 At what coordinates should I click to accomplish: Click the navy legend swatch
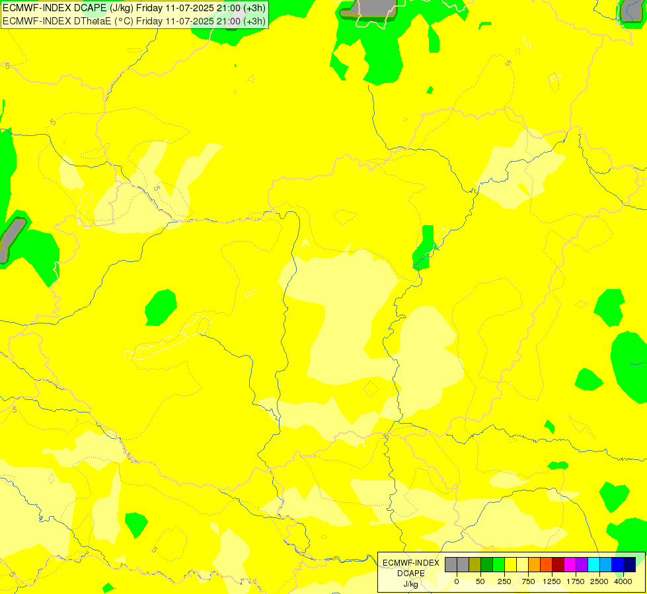pyautogui.click(x=630, y=564)
